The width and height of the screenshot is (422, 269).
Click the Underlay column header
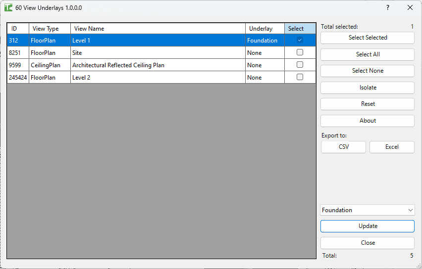265,29
